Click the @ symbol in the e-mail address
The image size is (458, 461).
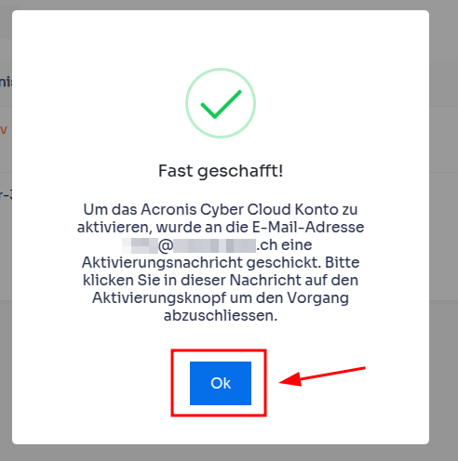click(x=166, y=245)
